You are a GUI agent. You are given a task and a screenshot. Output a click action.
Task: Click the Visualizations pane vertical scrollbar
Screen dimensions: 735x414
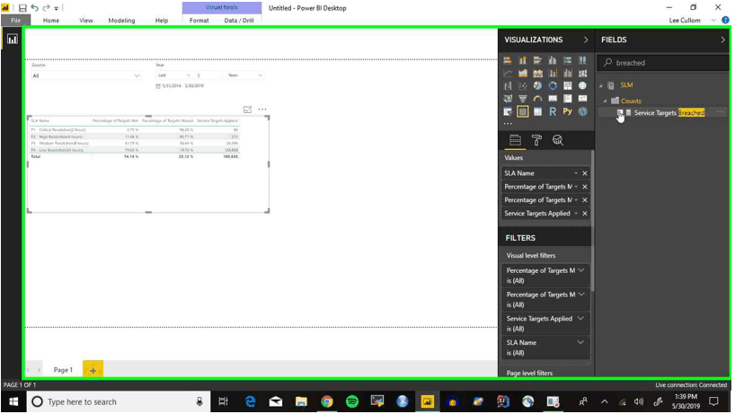pyautogui.click(x=592, y=220)
